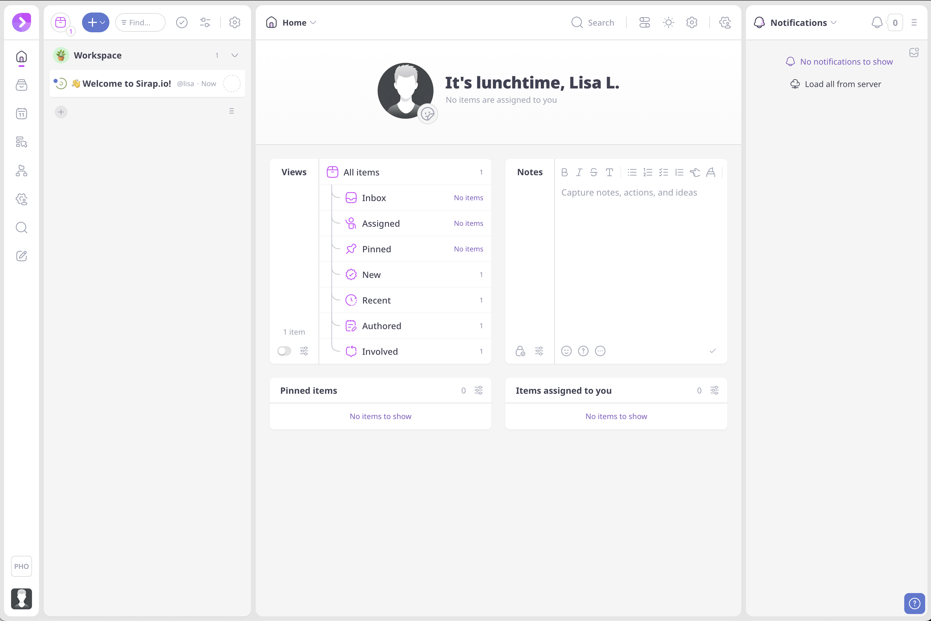Toggle the light/dark theme sun icon
The width and height of the screenshot is (931, 621).
click(668, 23)
